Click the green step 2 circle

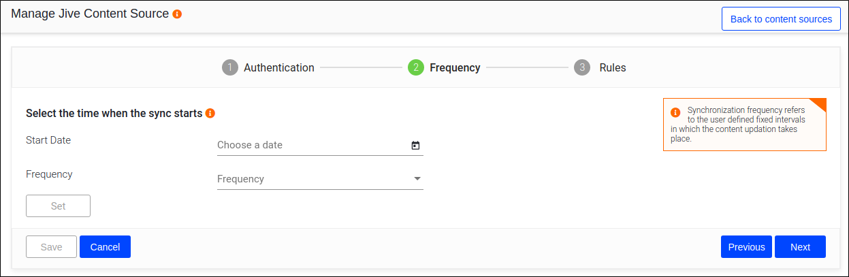coord(416,67)
